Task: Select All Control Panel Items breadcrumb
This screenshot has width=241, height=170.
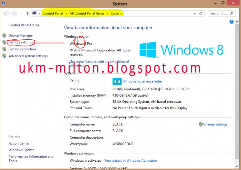Action: tap(87, 13)
